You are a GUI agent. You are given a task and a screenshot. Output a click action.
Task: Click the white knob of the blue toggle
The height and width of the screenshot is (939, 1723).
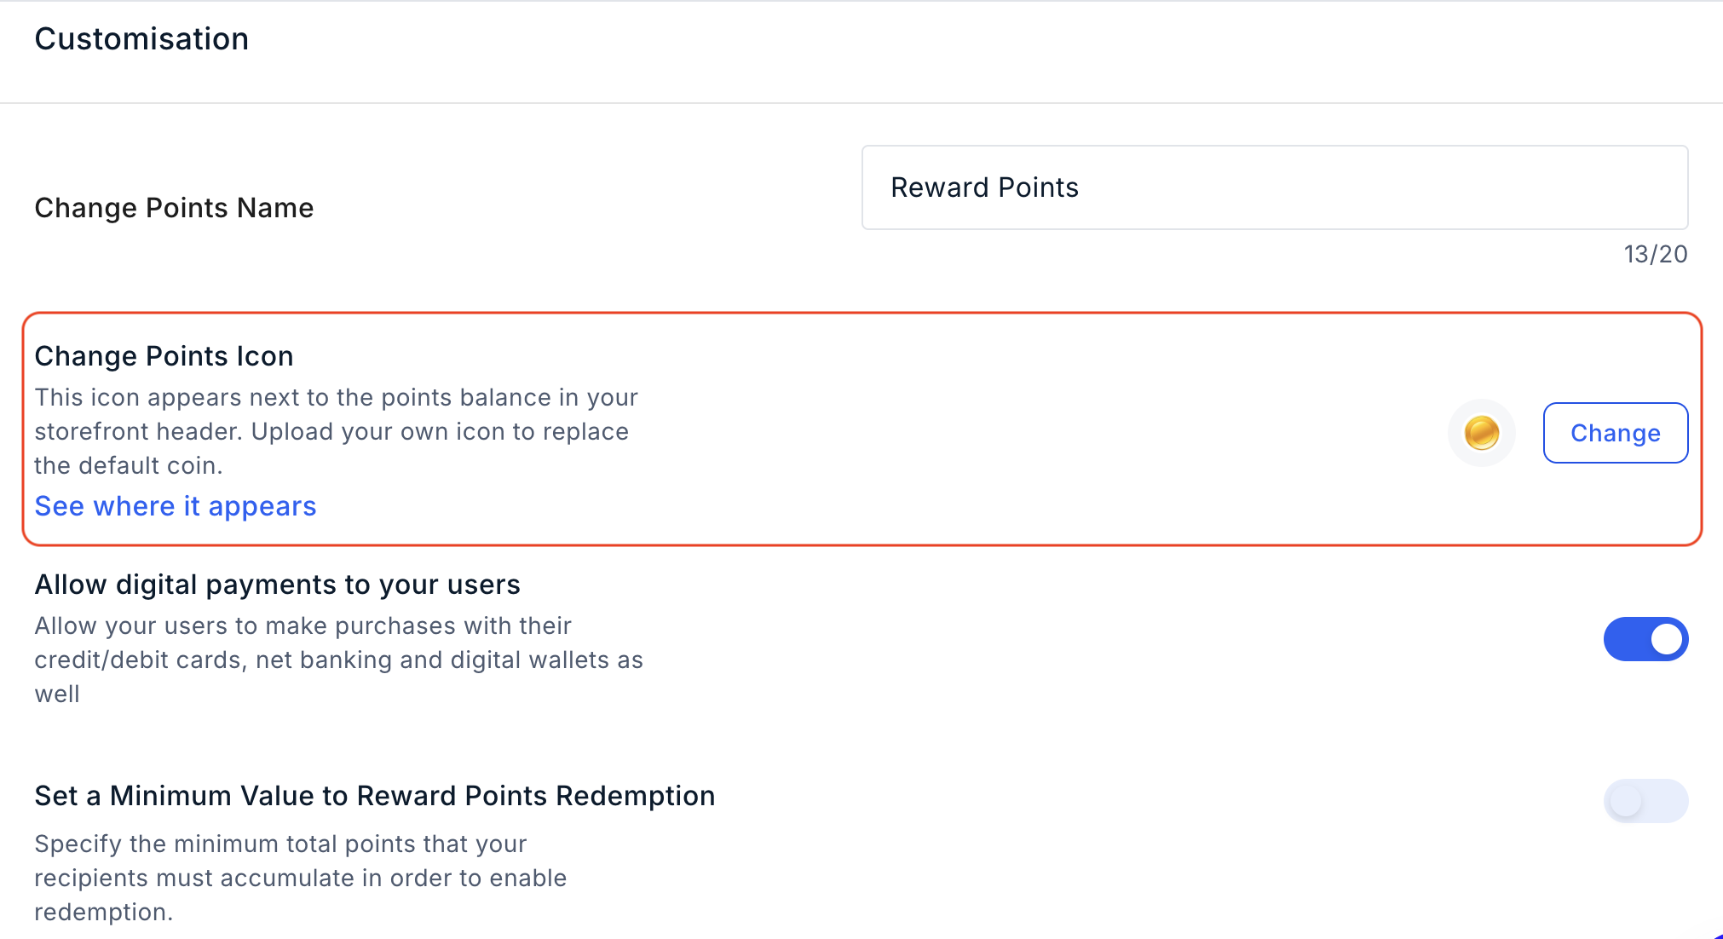1667,639
